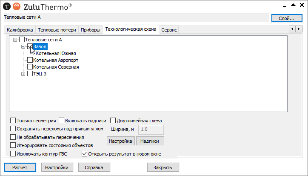
Task: Disable Открыть результат в новом окне
Action: (84, 153)
